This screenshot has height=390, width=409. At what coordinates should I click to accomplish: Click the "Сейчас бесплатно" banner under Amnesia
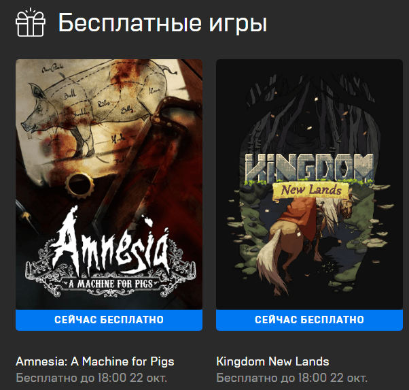click(109, 320)
